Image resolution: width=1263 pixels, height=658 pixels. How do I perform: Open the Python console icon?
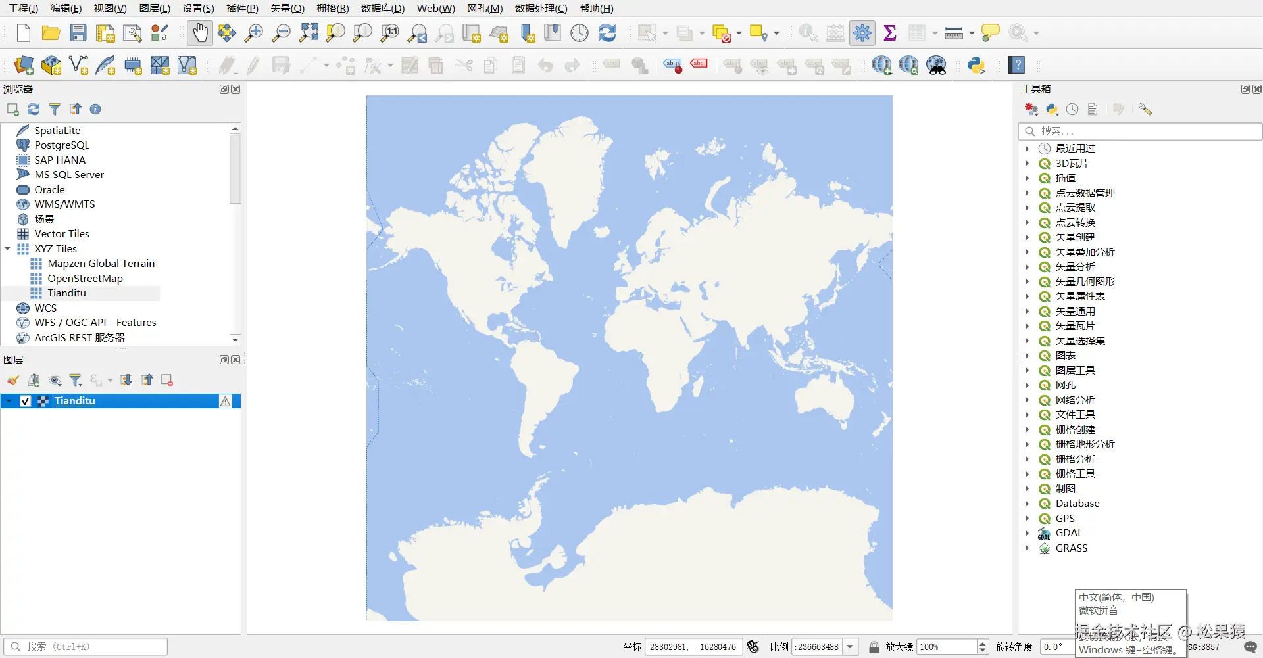[976, 65]
